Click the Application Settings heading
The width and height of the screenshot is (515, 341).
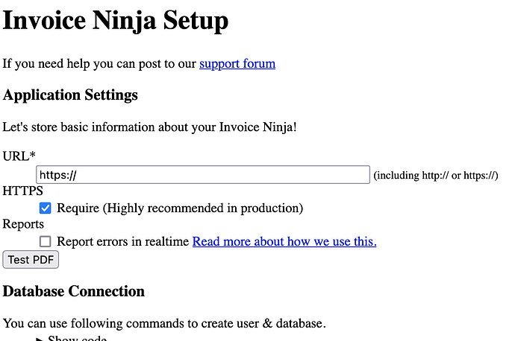coord(70,95)
